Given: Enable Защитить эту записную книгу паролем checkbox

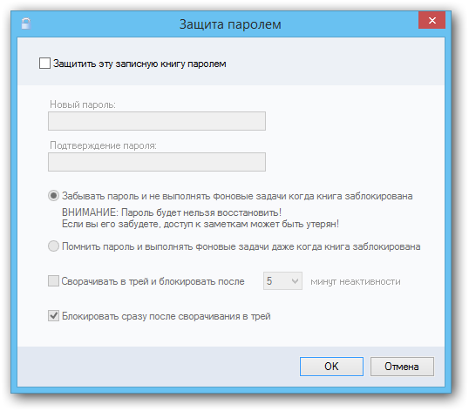Looking at the screenshot, I should [x=44, y=64].
